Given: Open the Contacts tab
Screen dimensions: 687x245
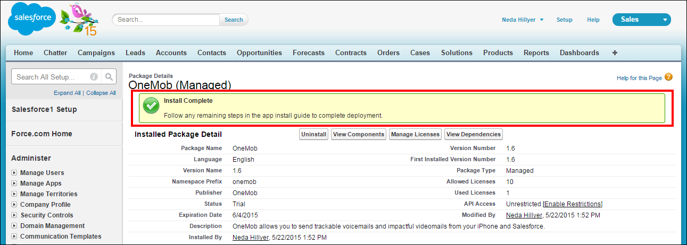Looking at the screenshot, I should click(x=212, y=52).
